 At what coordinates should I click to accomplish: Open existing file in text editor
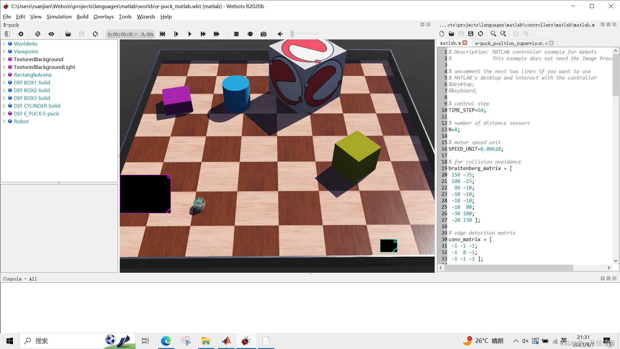(x=451, y=34)
